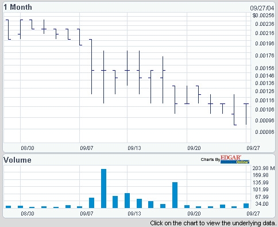Click the 'Charts By' label
Viewport: 278px width, 227px height.
[x=210, y=159]
